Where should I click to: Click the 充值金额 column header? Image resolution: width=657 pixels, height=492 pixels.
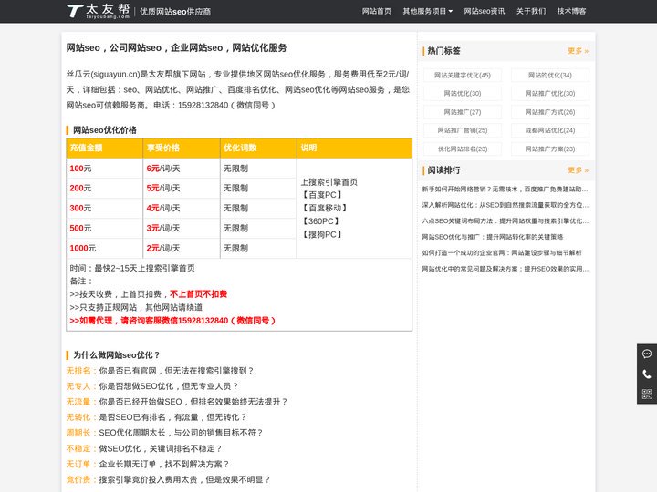click(x=104, y=149)
